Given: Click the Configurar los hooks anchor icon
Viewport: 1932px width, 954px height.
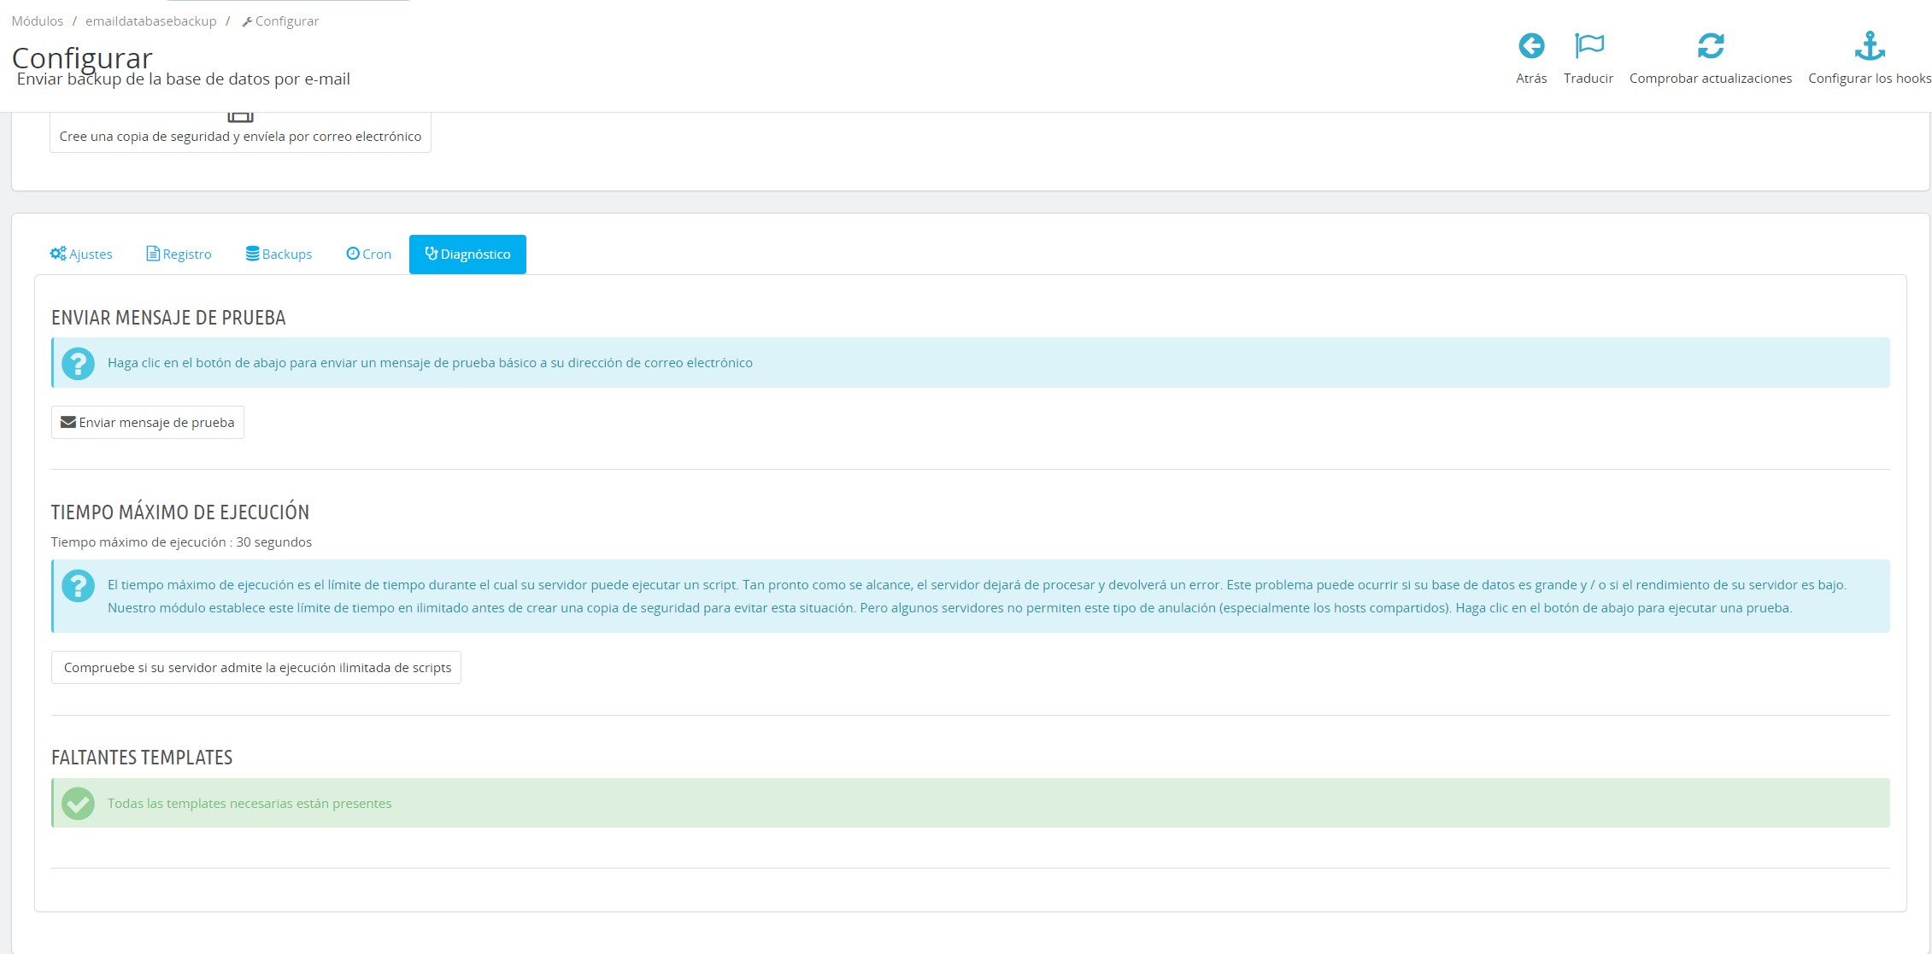Looking at the screenshot, I should click(1869, 45).
